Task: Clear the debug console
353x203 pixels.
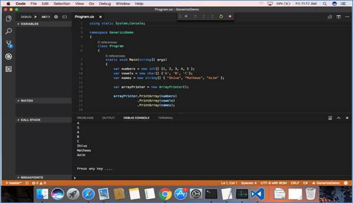Action: 330,118
